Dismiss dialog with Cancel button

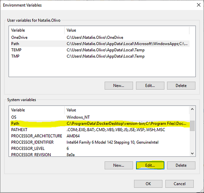[x=180, y=184]
